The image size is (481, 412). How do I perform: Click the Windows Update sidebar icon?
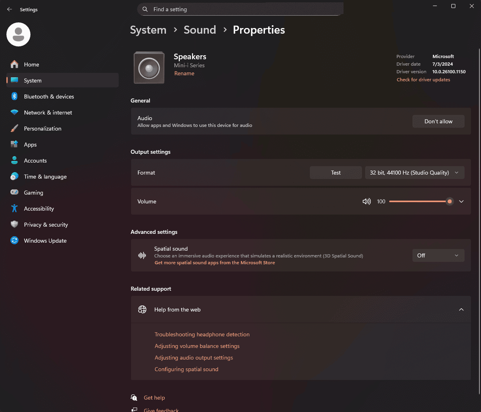tap(14, 241)
